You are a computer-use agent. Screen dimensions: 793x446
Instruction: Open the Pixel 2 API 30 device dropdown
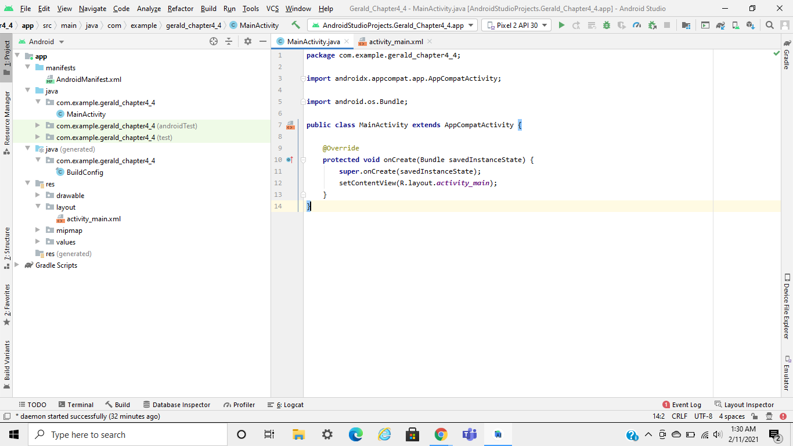pos(516,26)
